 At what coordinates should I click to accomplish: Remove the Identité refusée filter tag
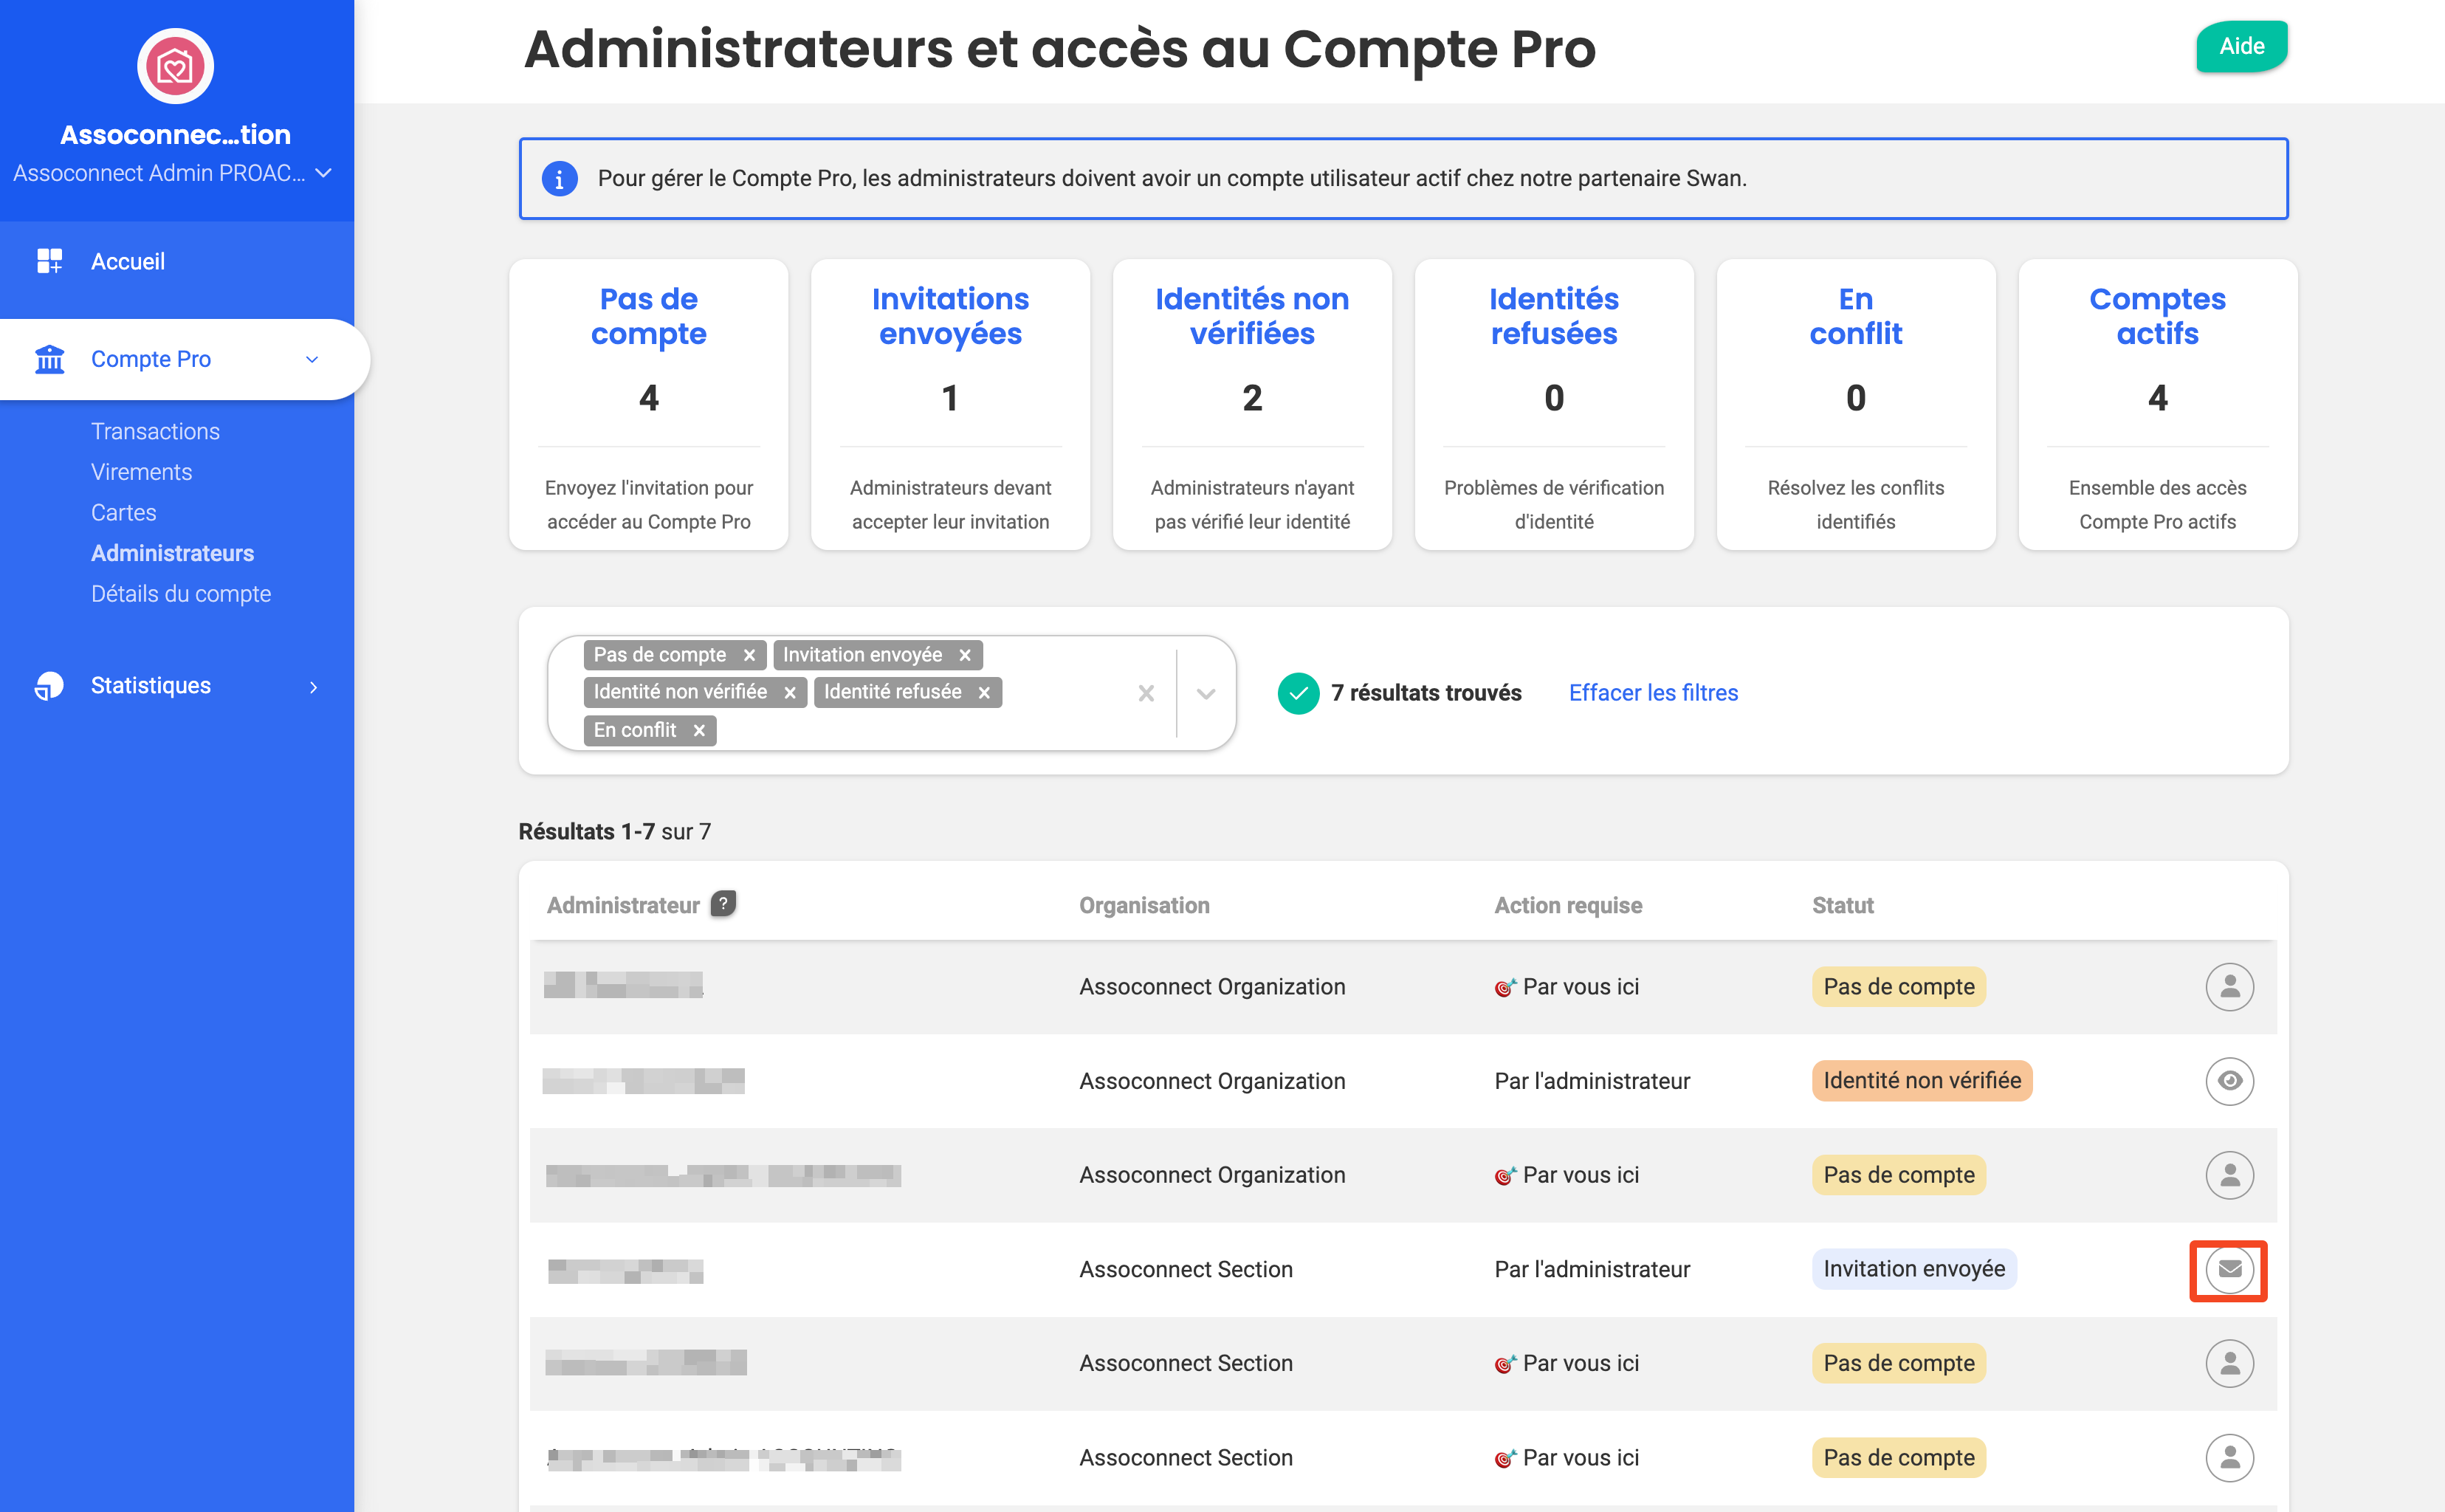tap(984, 692)
